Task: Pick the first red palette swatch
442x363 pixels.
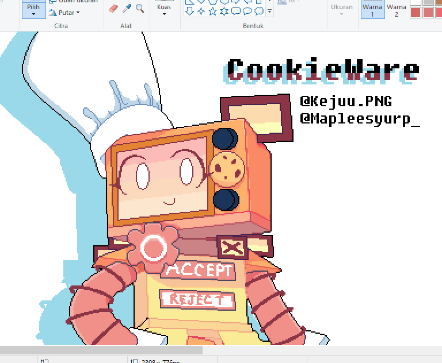Action: click(415, 13)
